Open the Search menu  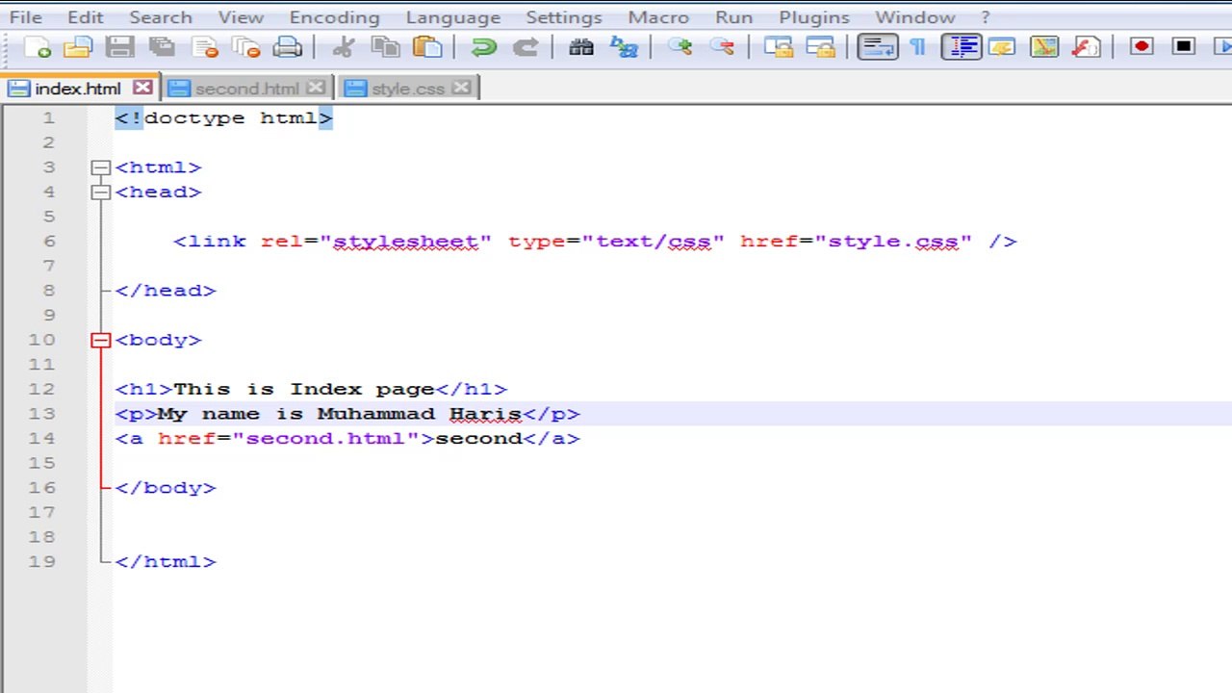coord(161,17)
